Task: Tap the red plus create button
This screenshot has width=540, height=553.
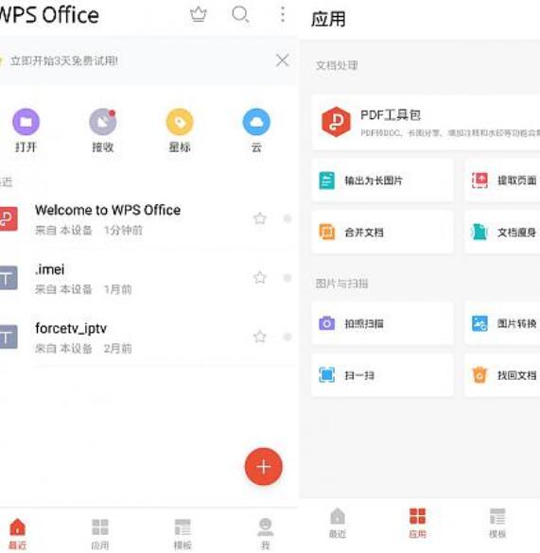Action: click(x=263, y=467)
